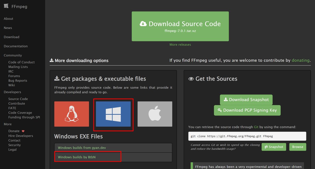Screen dimensions: 315x169
Task: Select the Apple macOS packages tile
Action: click(155, 114)
